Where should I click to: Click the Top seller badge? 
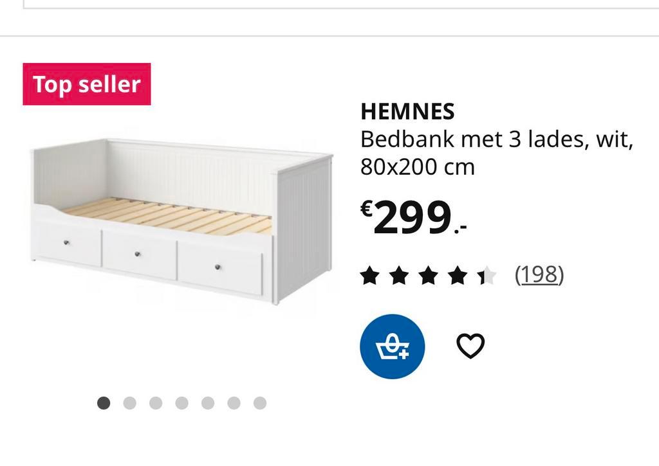[87, 84]
